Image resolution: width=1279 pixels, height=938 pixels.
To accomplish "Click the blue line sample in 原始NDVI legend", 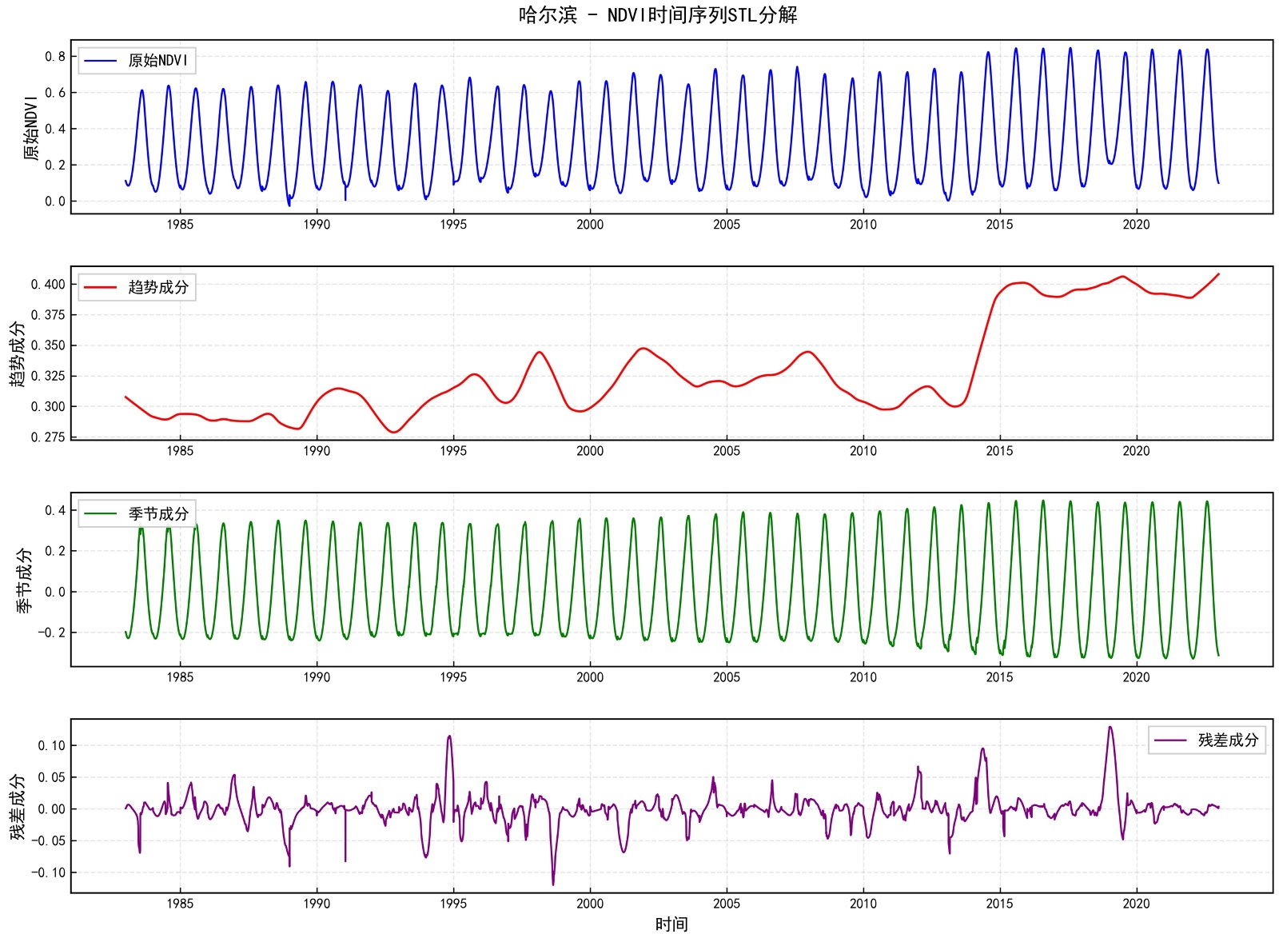I will [x=101, y=61].
